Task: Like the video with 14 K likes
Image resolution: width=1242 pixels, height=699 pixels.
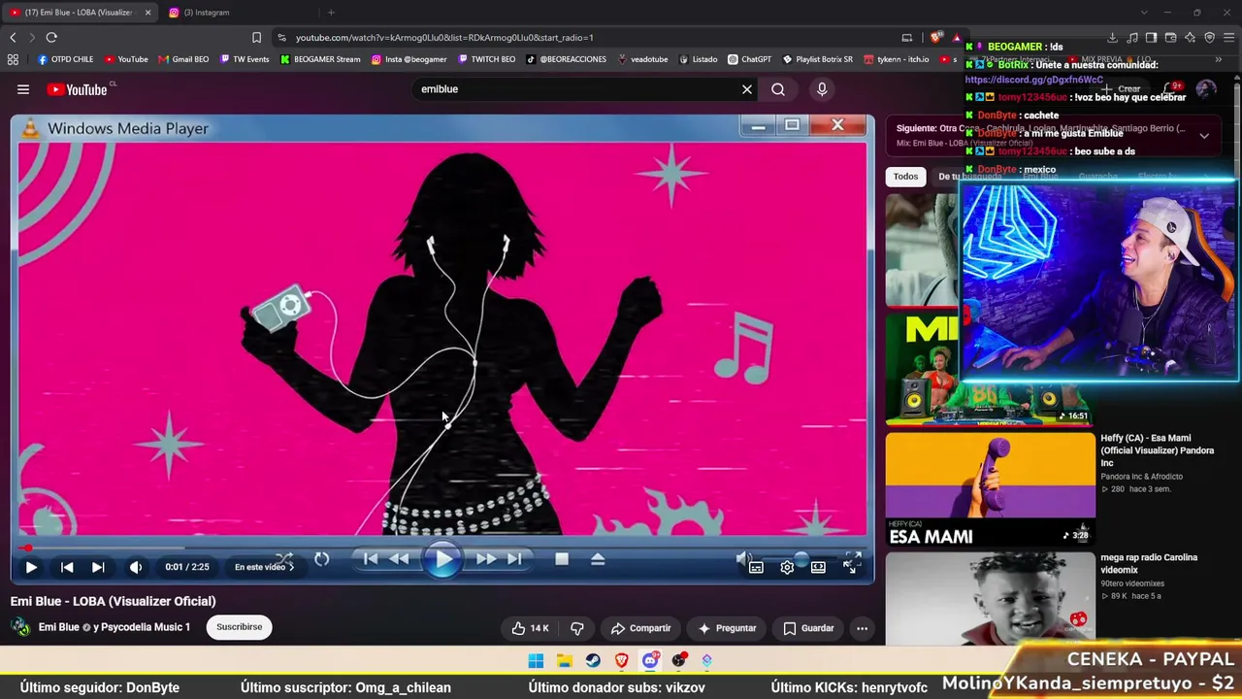Action: coord(531,628)
